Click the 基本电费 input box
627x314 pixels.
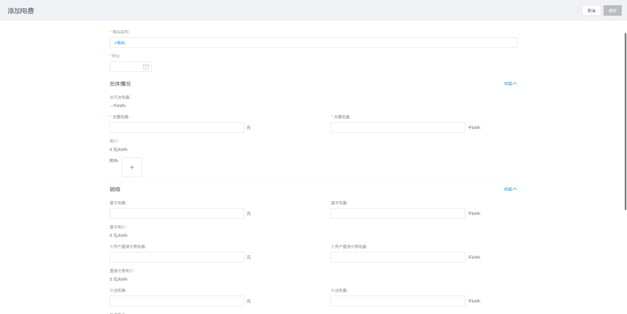[177, 213]
